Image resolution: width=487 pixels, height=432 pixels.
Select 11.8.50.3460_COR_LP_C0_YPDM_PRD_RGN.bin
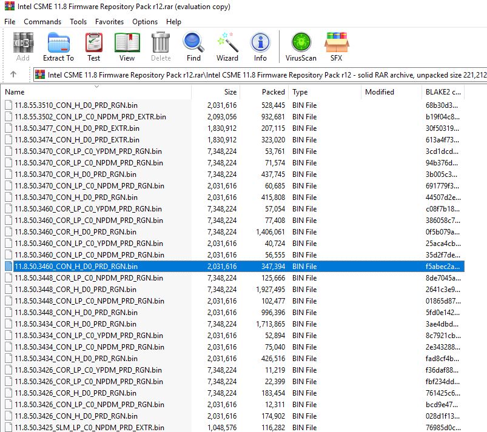88,209
